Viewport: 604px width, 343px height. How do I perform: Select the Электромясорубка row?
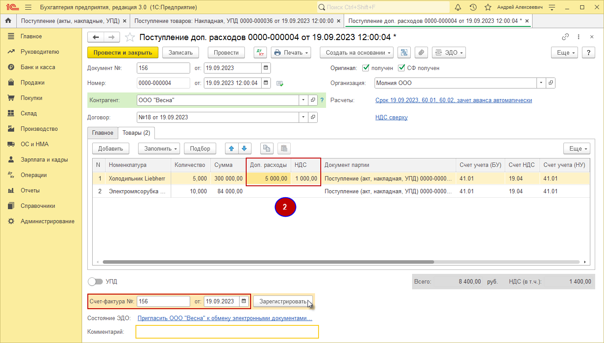[x=341, y=191]
